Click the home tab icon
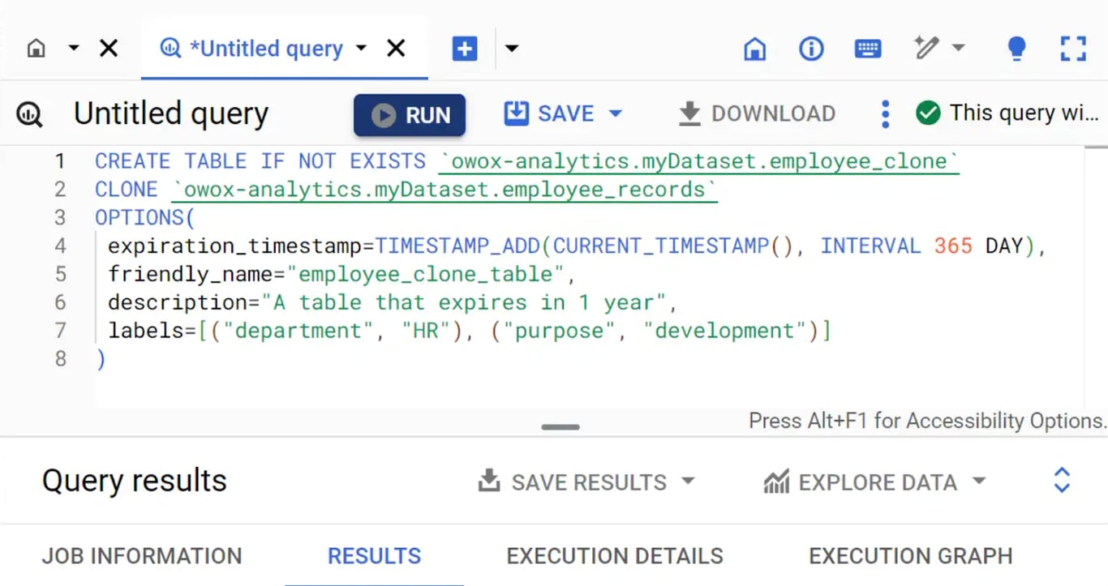 pyautogui.click(x=36, y=49)
